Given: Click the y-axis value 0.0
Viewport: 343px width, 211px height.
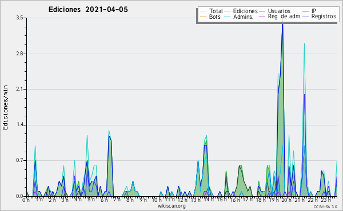Looking at the screenshot, I should tap(19, 196).
